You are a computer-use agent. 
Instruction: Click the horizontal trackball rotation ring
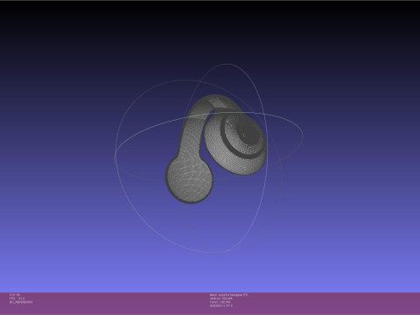209,147
